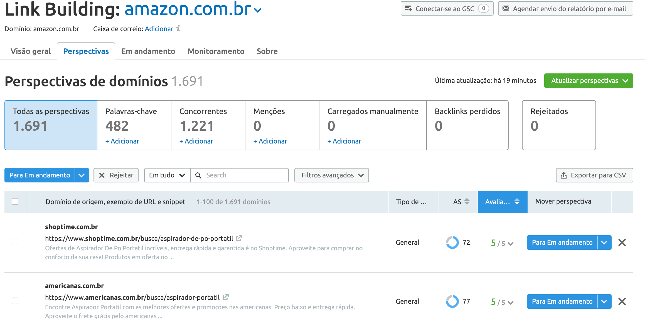Screen dimensions: 645x329
Task: Click the AS donut chart for americanas.com.br
Action: (452, 301)
